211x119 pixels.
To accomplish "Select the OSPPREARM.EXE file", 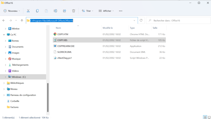I will point(66,46).
